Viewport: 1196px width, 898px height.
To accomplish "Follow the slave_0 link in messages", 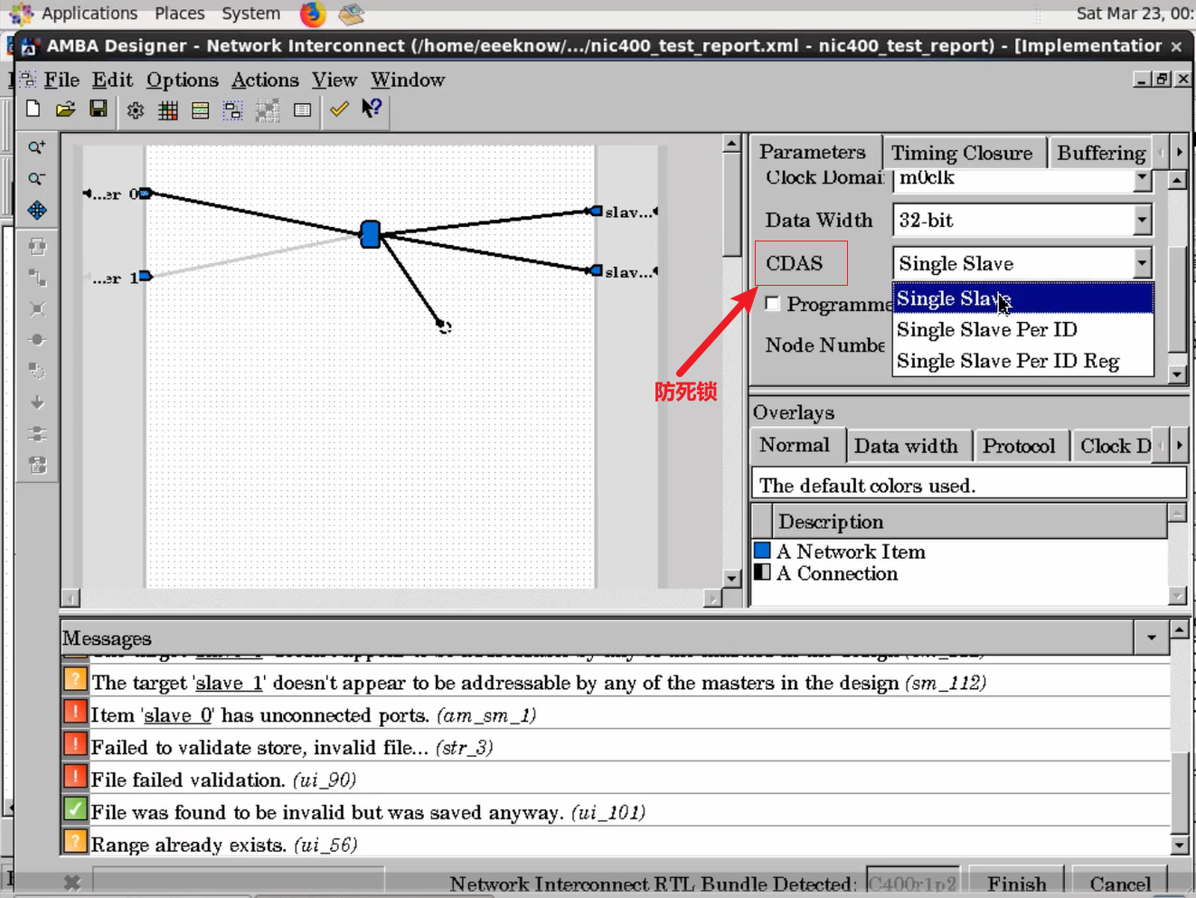I will point(178,715).
